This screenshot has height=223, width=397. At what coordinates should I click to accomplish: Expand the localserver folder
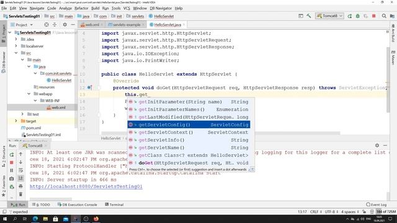pyautogui.click(x=16, y=46)
